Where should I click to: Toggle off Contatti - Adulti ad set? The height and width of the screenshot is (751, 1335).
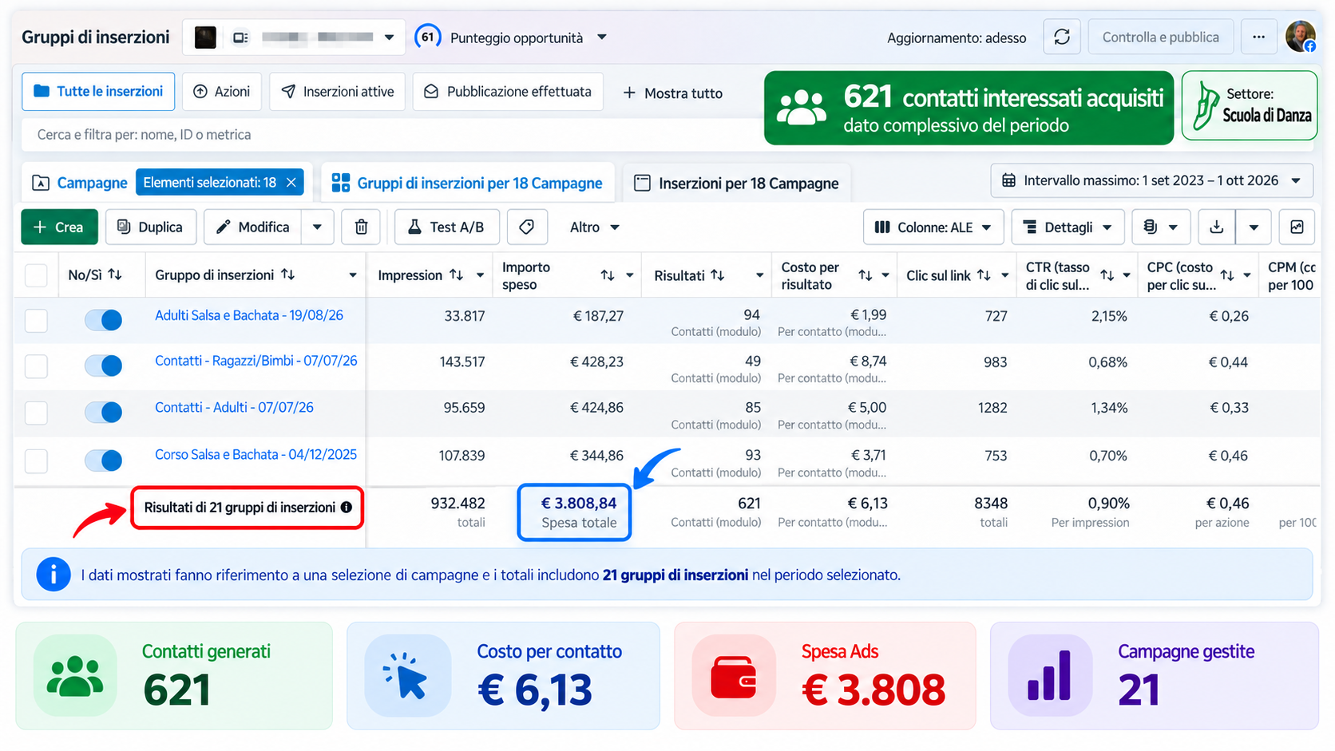tap(104, 413)
